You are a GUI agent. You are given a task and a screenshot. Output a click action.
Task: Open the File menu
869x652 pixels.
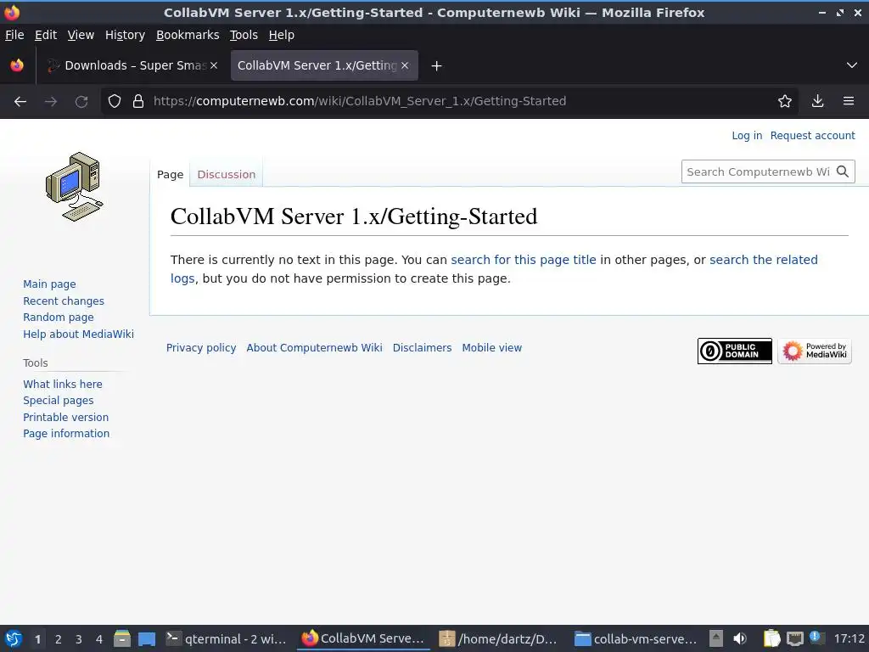click(14, 35)
